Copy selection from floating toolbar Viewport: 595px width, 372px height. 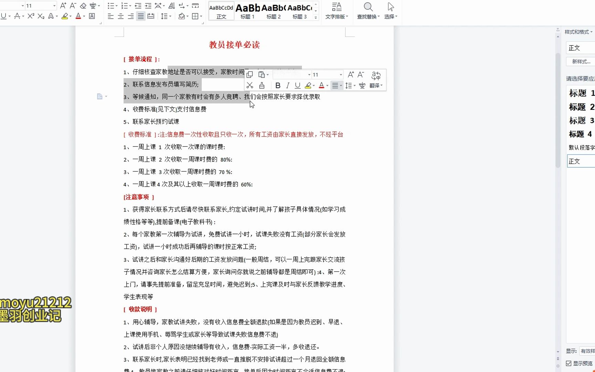click(250, 74)
